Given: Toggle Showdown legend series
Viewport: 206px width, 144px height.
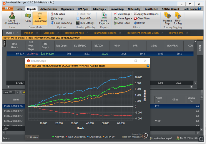Looking at the screenshot, I should [x=94, y=137].
